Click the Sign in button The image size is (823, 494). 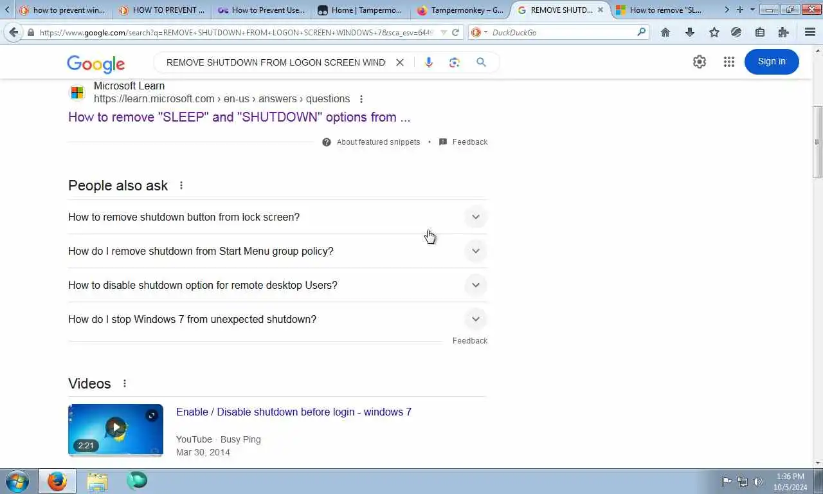(772, 62)
